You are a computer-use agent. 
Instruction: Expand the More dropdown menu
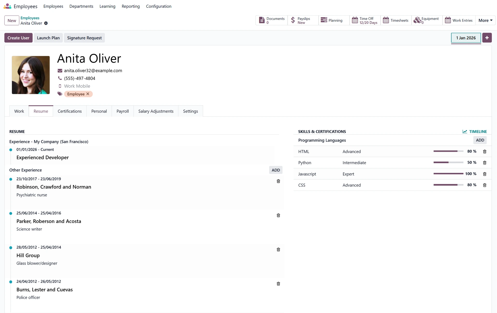click(485, 20)
